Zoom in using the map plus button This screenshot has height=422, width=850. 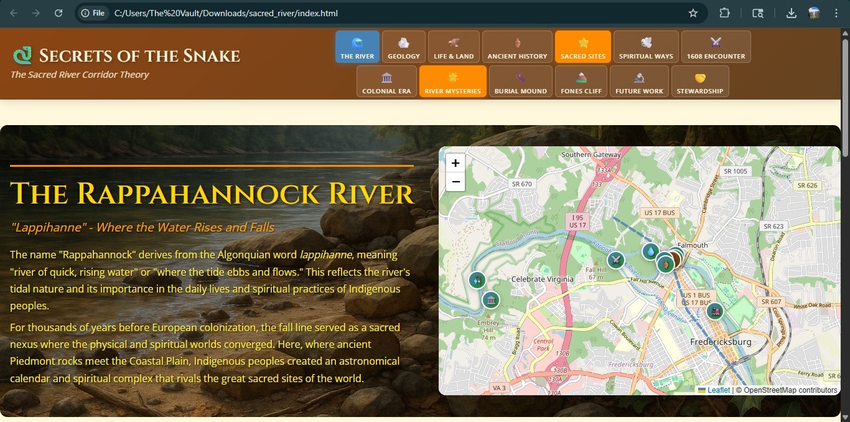(455, 162)
